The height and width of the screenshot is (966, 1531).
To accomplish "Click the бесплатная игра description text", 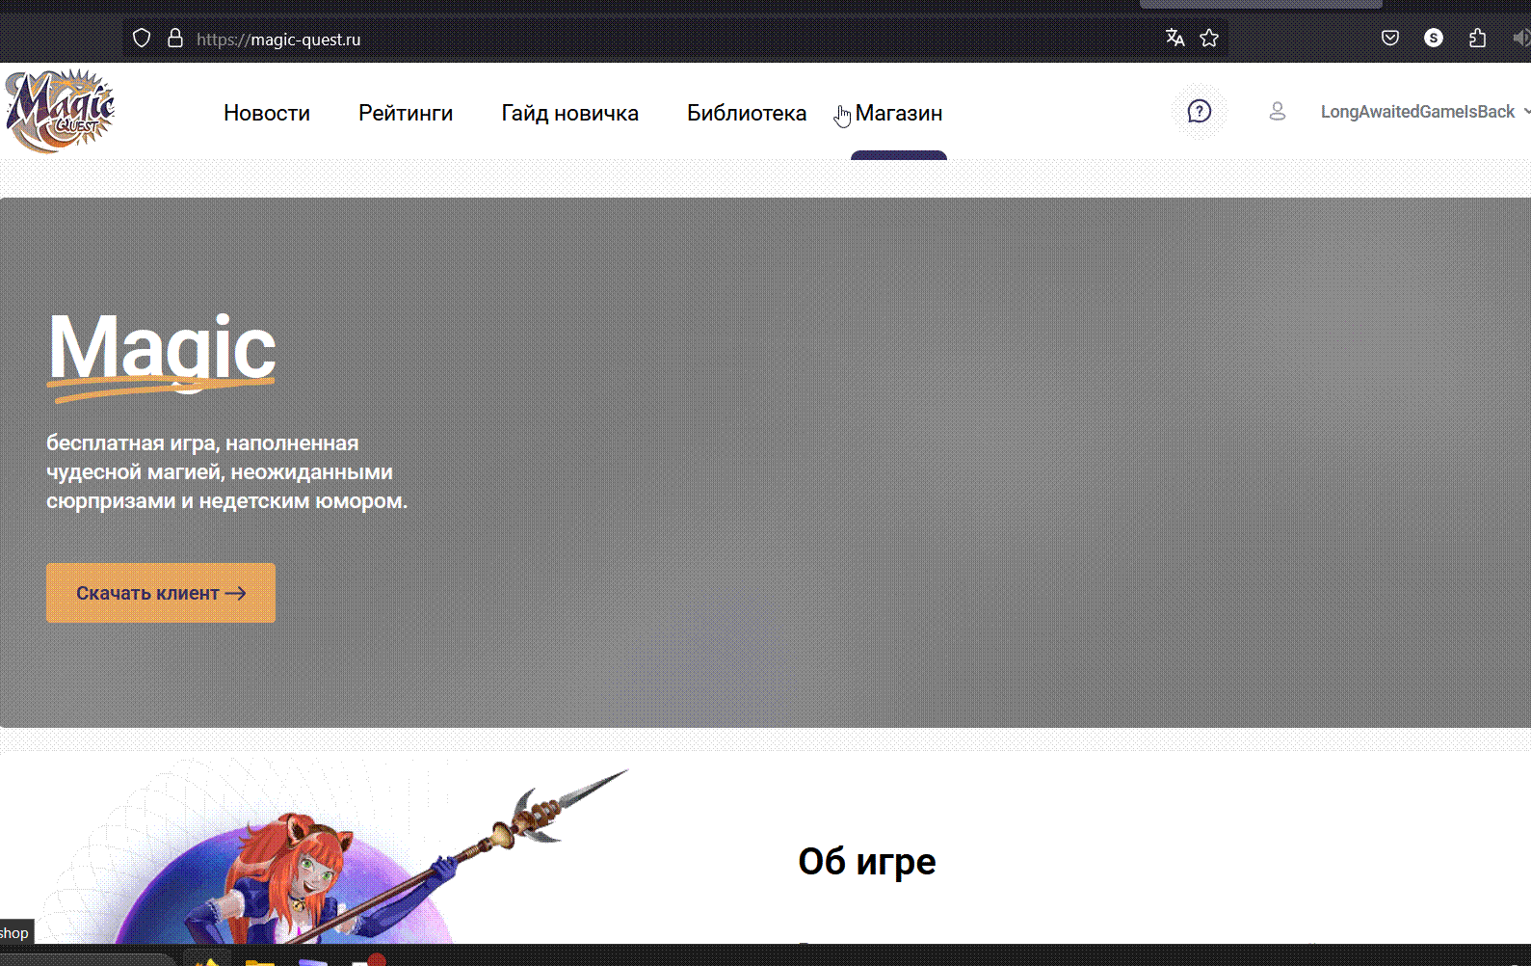I will pos(227,472).
